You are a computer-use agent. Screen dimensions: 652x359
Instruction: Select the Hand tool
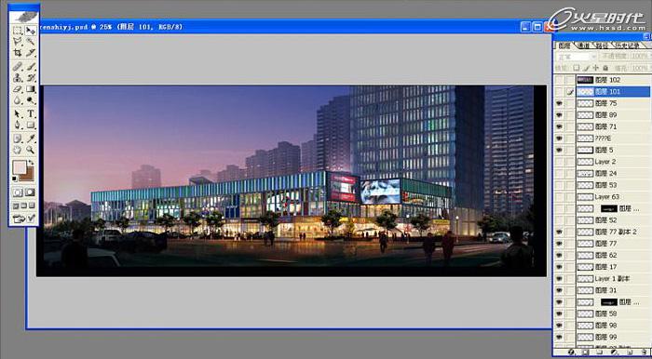point(18,150)
